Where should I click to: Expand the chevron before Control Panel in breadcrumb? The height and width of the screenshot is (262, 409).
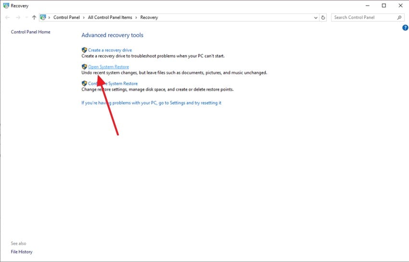pos(49,17)
